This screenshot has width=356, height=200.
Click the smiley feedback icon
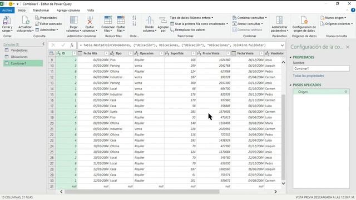(x=11, y=4)
